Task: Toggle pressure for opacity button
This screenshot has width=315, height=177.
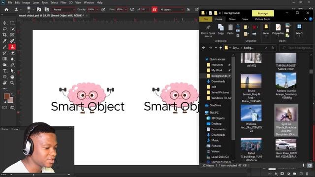Action: click(103, 9)
